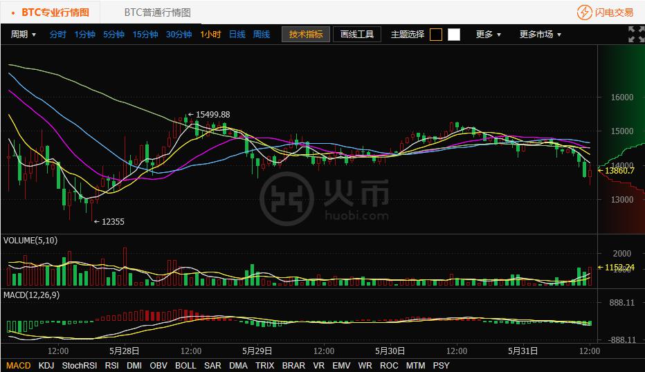This screenshot has width=645, height=372.
Task: Select the 分时 time-share view
Action: [58, 35]
